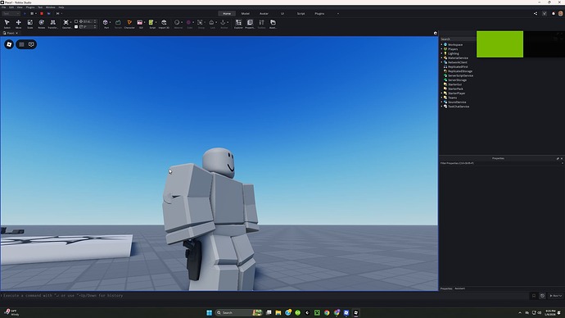
Task: Expand the StarterPlayer tree node
Action: 442,93
